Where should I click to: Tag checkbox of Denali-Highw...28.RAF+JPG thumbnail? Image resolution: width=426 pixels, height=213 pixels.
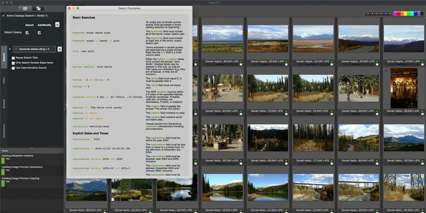[377, 65]
